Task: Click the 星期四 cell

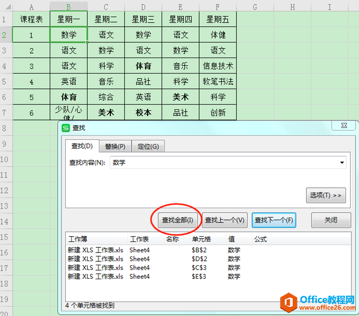Action: click(180, 19)
